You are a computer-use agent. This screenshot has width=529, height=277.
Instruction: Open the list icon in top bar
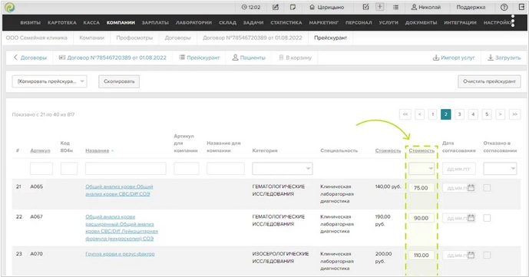coord(395,7)
